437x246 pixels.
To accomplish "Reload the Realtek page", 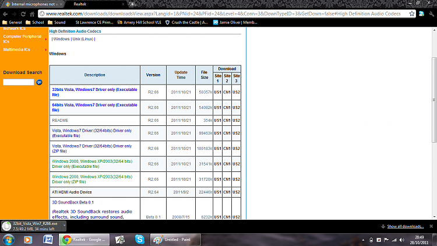I will (23, 14).
